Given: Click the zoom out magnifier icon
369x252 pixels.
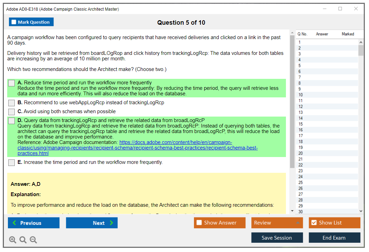Looking at the screenshot, I should (x=33, y=240).
